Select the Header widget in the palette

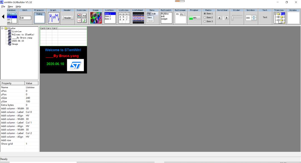point(67,17)
